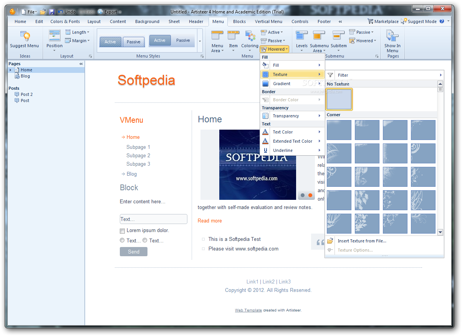Click the help question mark icon
Image resolution: width=462 pixels, height=336 pixels.
[x=442, y=21]
